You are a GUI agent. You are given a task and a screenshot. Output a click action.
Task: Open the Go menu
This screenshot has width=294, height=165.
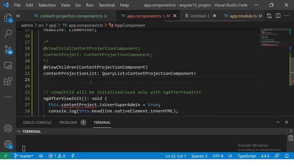(78, 5)
